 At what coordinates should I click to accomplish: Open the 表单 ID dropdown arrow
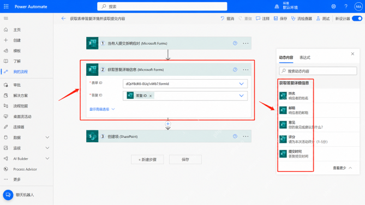241,84
